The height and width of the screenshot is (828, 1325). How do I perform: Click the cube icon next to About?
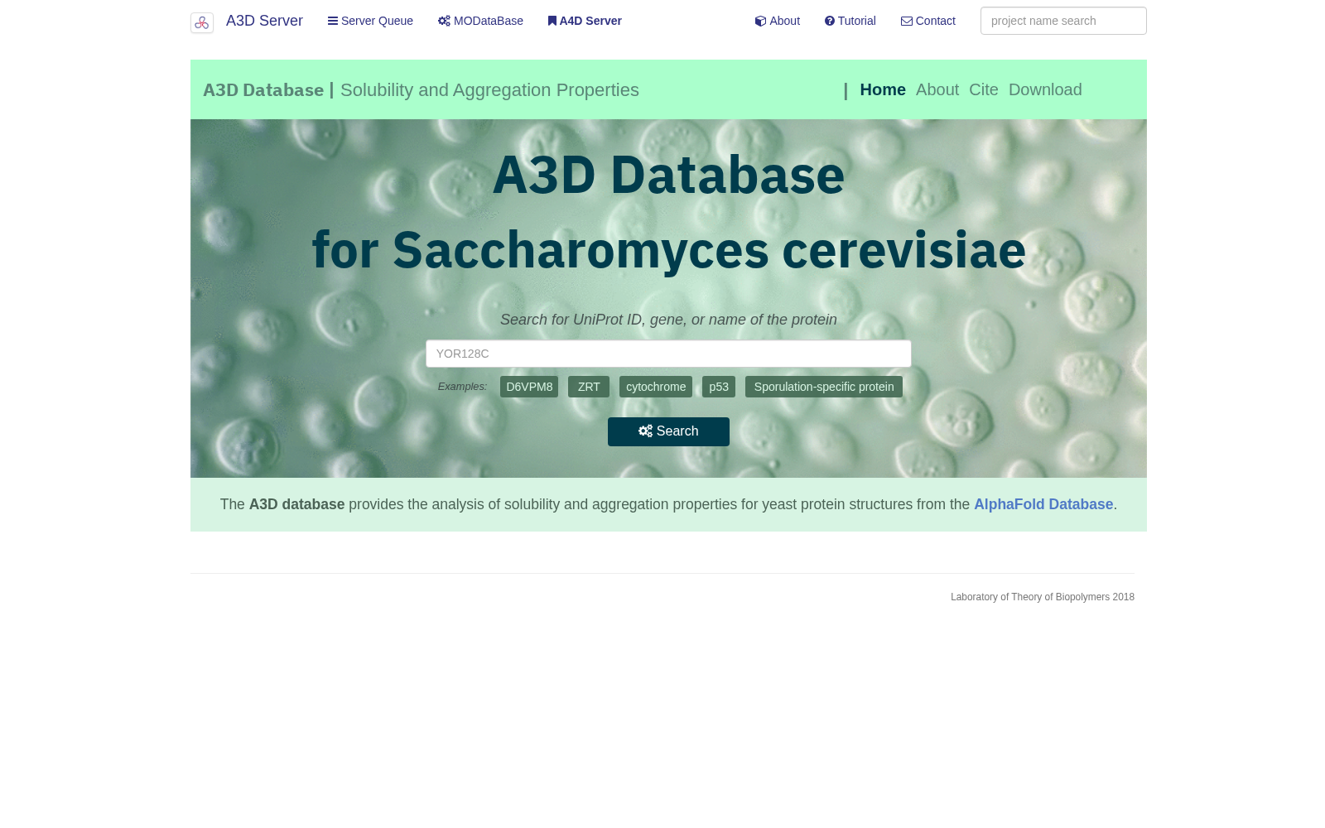point(760,21)
